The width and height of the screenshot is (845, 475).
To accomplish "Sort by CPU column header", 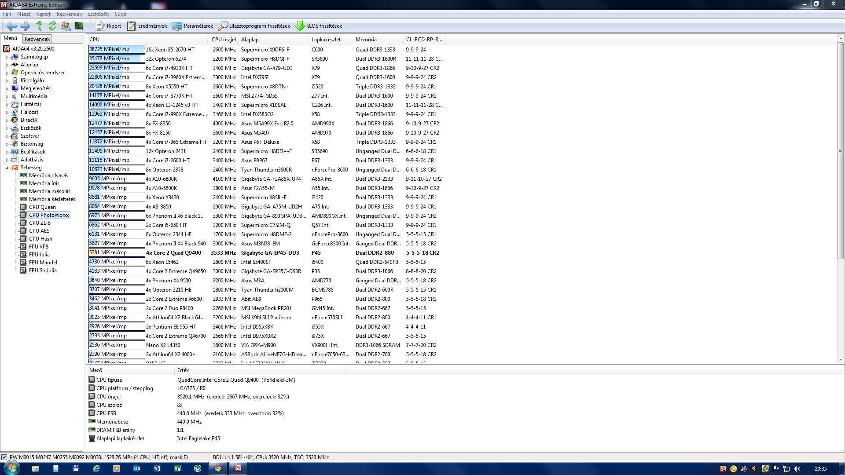I will point(147,40).
